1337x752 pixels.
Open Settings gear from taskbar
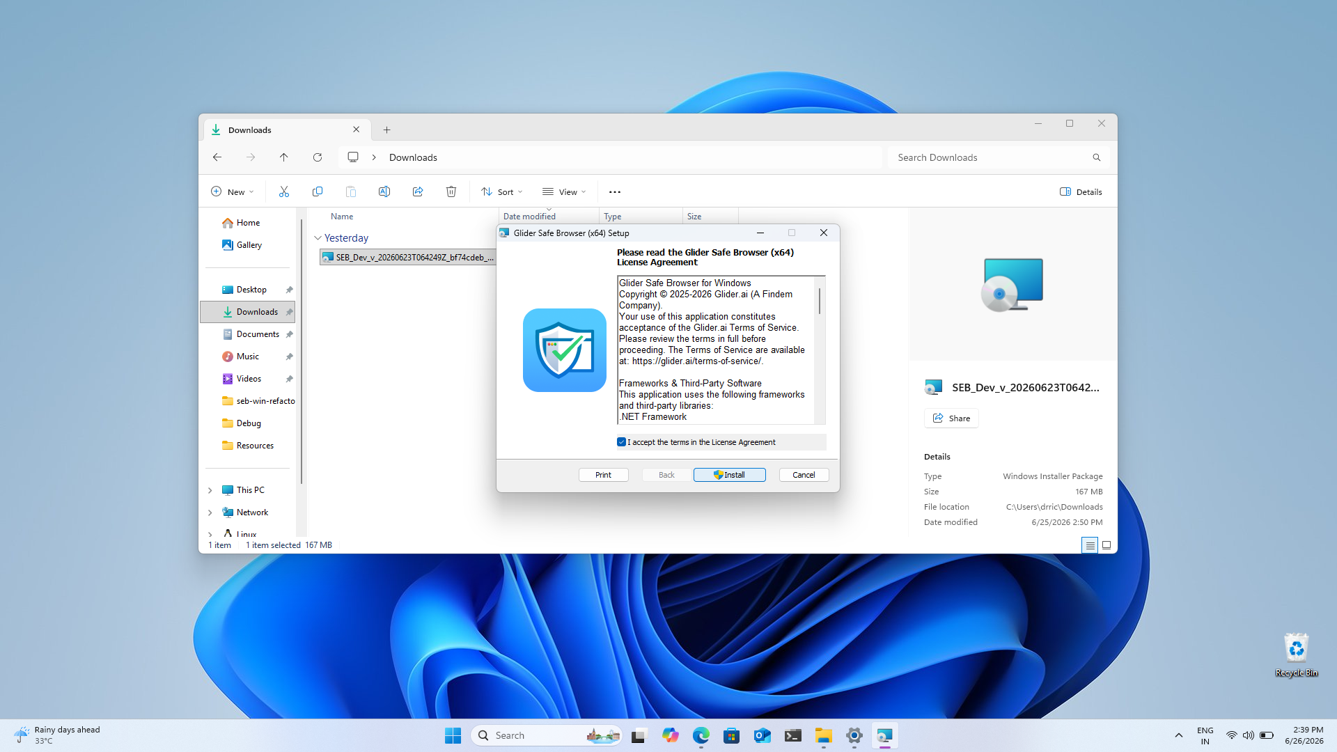tap(854, 735)
